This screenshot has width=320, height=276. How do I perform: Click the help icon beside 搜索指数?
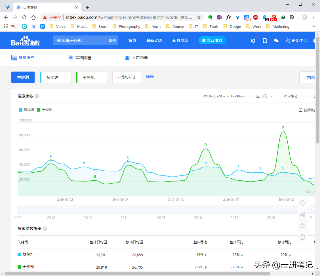37,96
